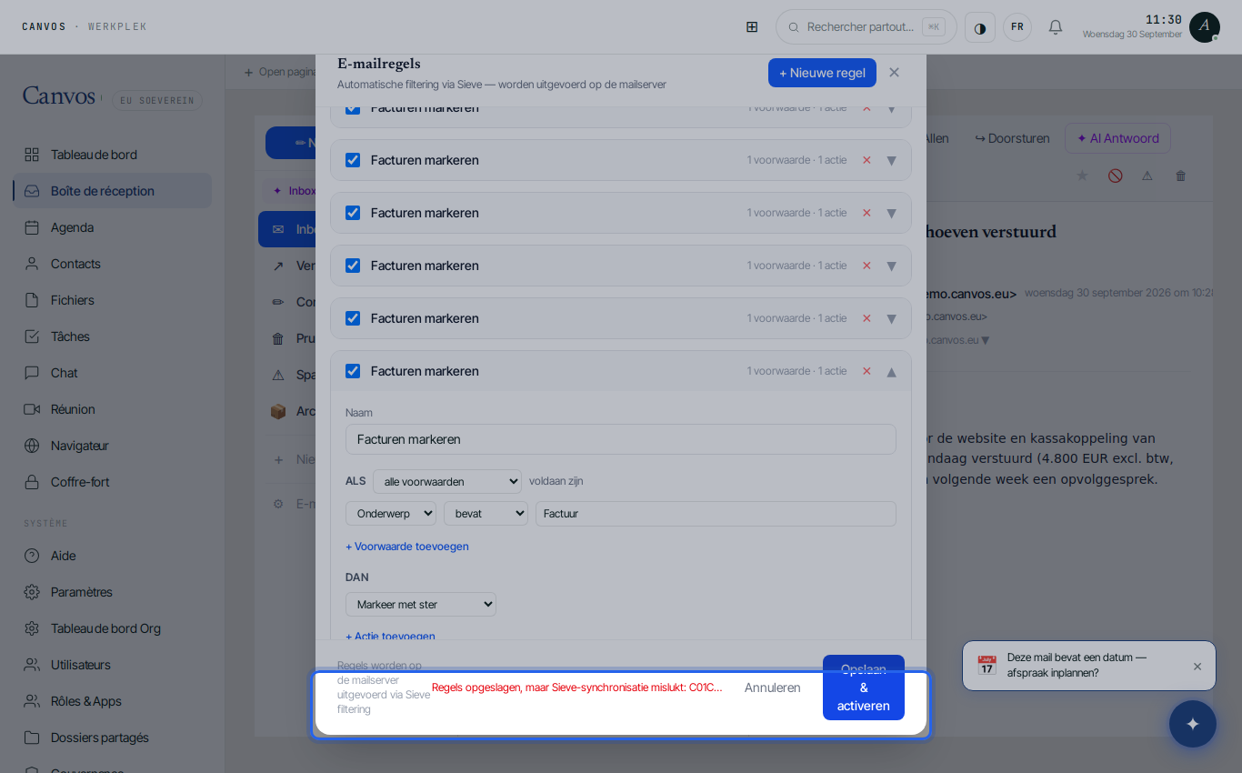Open the user avatar menu
This screenshot has width=1242, height=773.
(1204, 26)
